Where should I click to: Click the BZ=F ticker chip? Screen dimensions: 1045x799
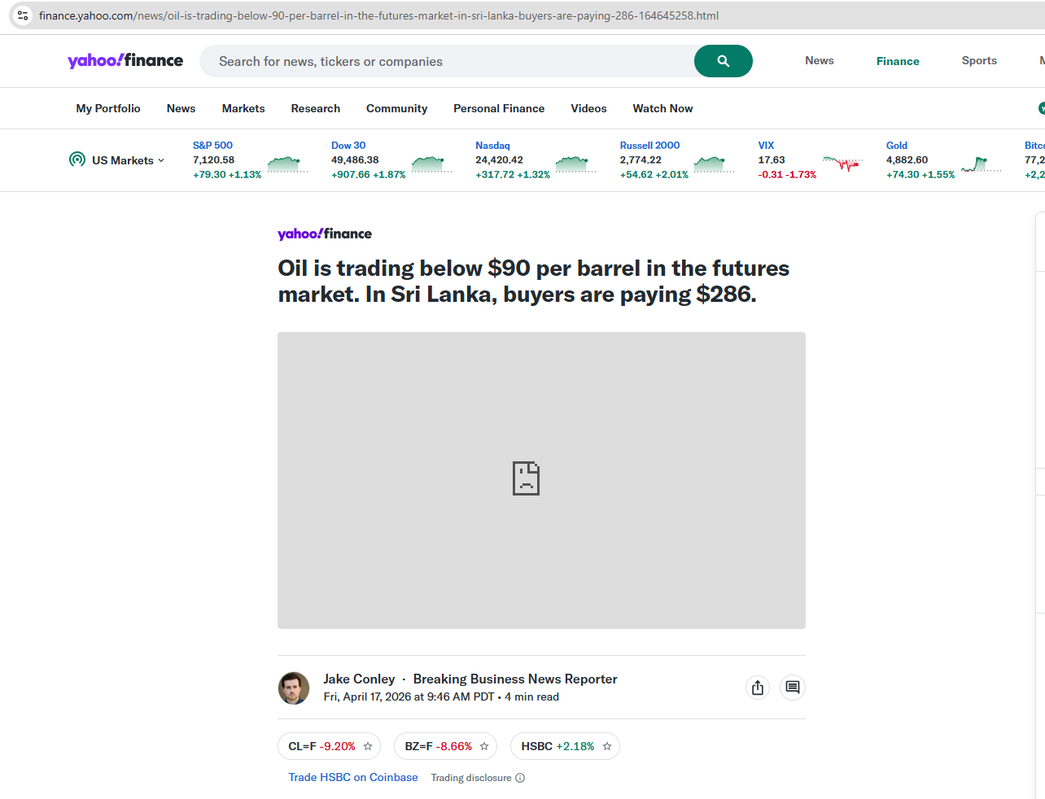point(445,746)
